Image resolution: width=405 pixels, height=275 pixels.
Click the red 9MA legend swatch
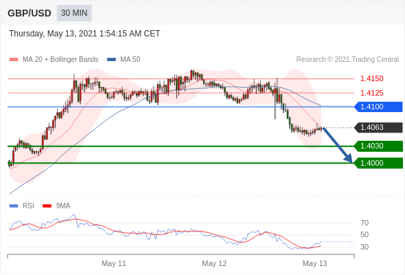click(x=47, y=206)
